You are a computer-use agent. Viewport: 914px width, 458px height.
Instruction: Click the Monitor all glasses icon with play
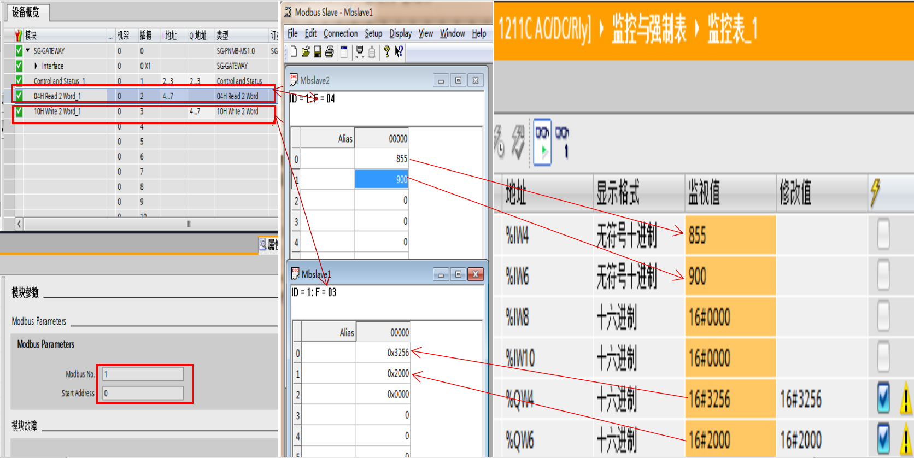click(542, 142)
